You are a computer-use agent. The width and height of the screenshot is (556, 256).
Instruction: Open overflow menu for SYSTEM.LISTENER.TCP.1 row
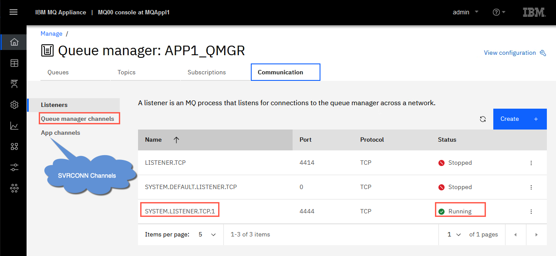pos(531,212)
